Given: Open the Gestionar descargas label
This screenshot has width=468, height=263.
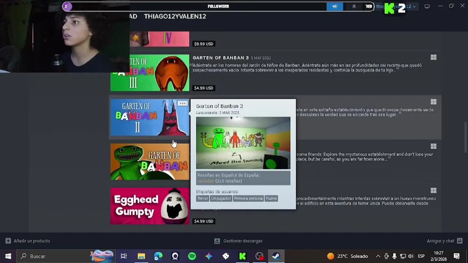Looking at the screenshot, I should (243, 241).
